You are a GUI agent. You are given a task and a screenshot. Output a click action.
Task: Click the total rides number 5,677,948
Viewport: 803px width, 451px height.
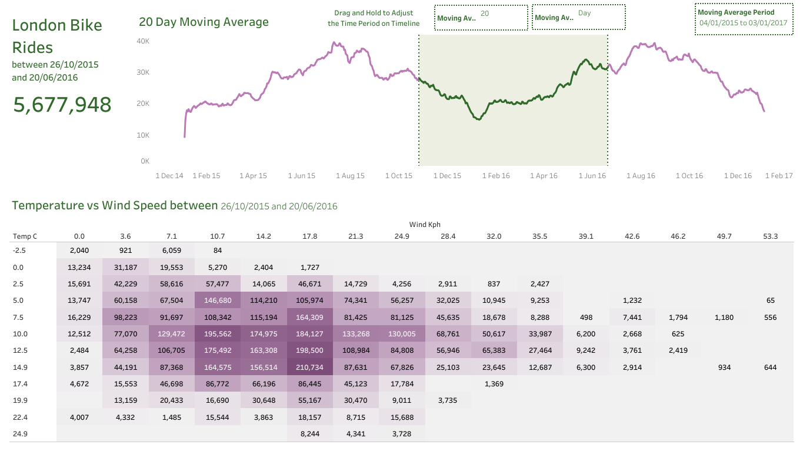62,105
